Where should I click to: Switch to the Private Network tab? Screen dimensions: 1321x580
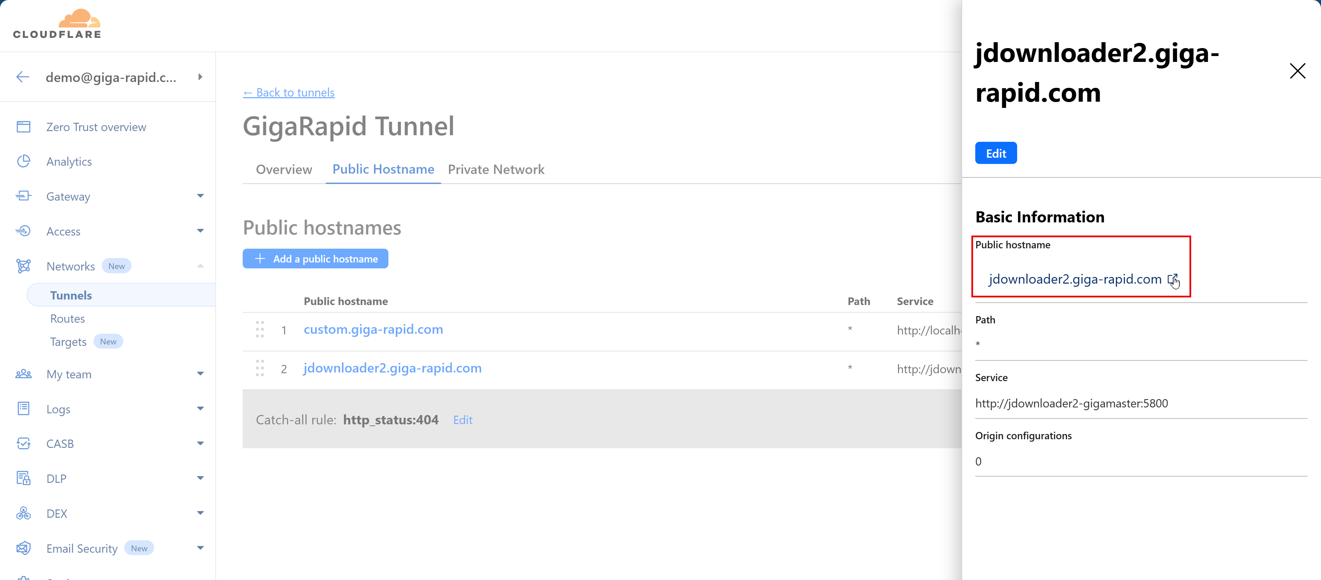[496, 169]
